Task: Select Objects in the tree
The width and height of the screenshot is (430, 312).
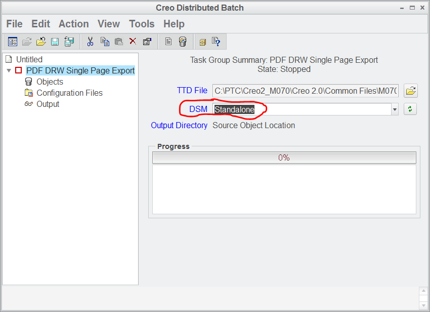Action: click(50, 82)
